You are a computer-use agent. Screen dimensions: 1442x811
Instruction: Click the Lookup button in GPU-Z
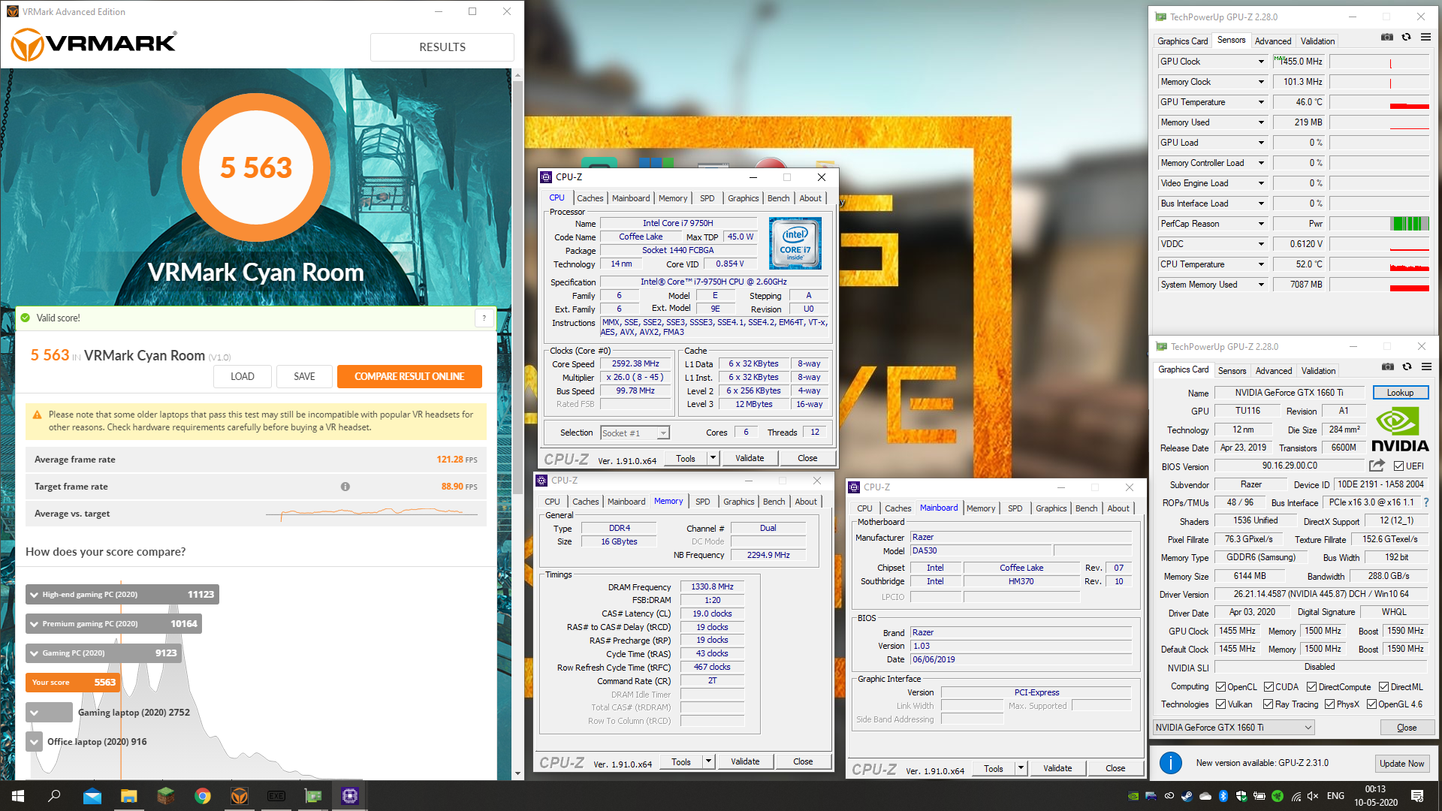click(x=1401, y=393)
